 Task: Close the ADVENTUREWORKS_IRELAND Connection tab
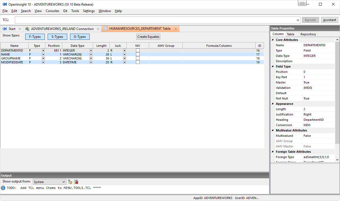pyautogui.click(x=98, y=29)
